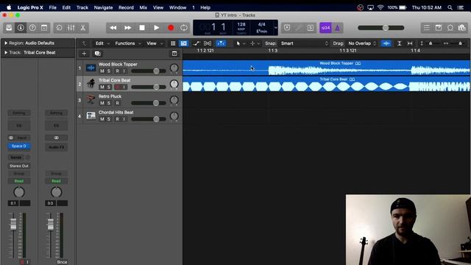Open the File menu
The width and height of the screenshot is (471, 265).
point(52,7)
